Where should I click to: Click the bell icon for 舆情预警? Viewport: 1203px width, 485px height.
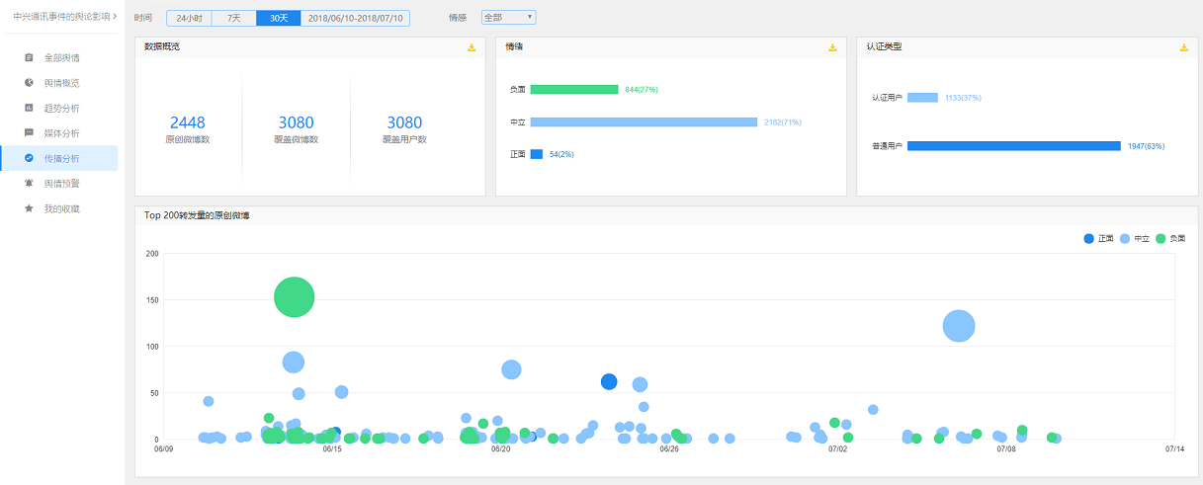(x=29, y=184)
